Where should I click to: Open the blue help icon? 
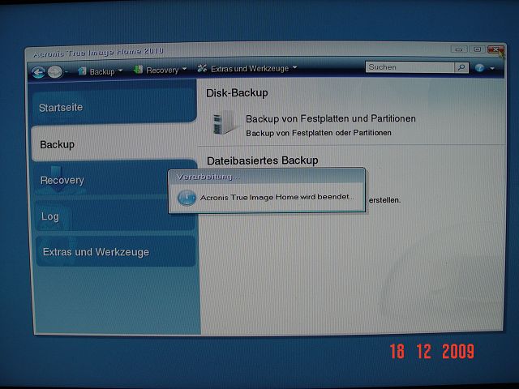[x=479, y=68]
